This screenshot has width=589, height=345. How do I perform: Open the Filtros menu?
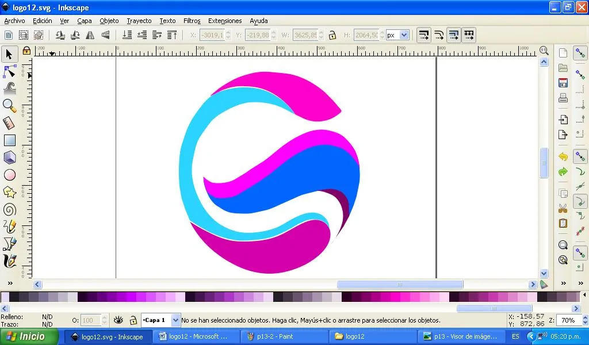[192, 21]
